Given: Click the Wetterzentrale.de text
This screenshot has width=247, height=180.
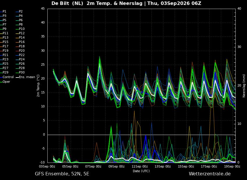Looking at the screenshot, I should pos(210,174).
